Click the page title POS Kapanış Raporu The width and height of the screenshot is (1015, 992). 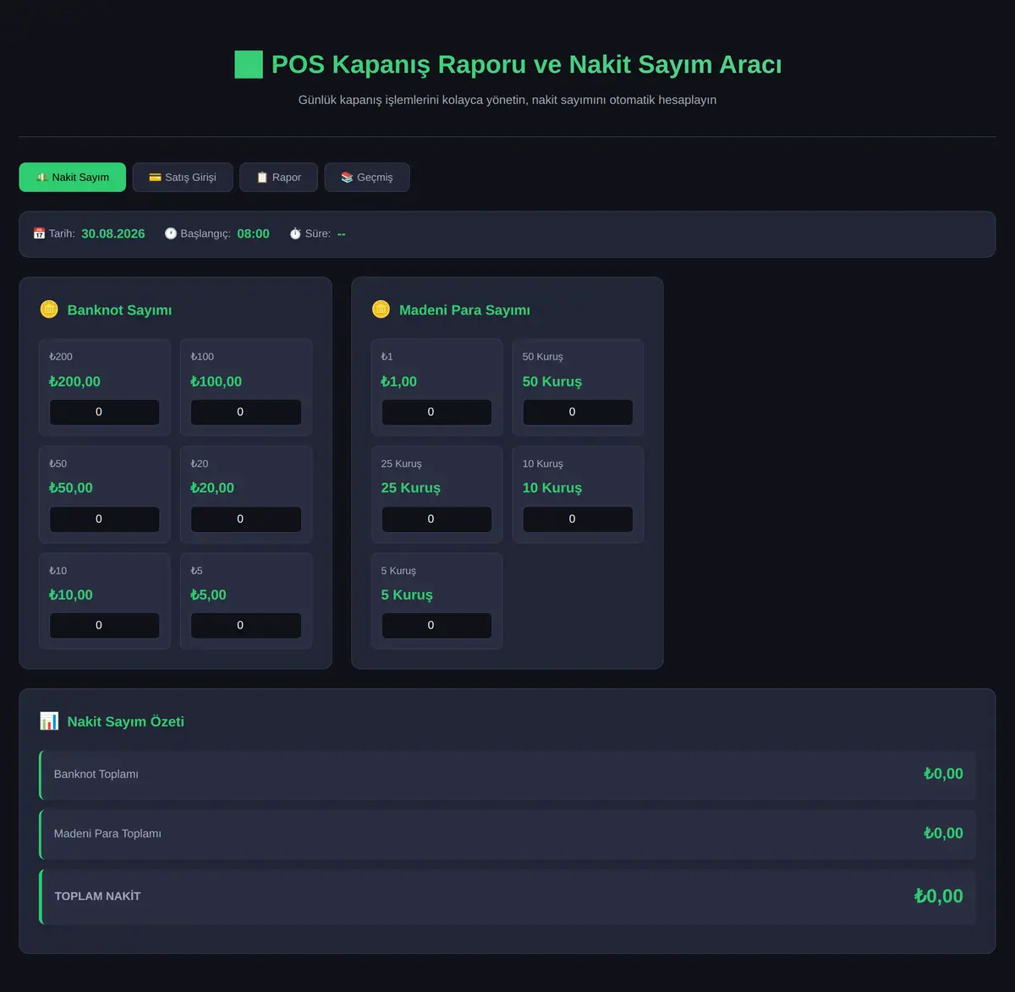pos(526,64)
